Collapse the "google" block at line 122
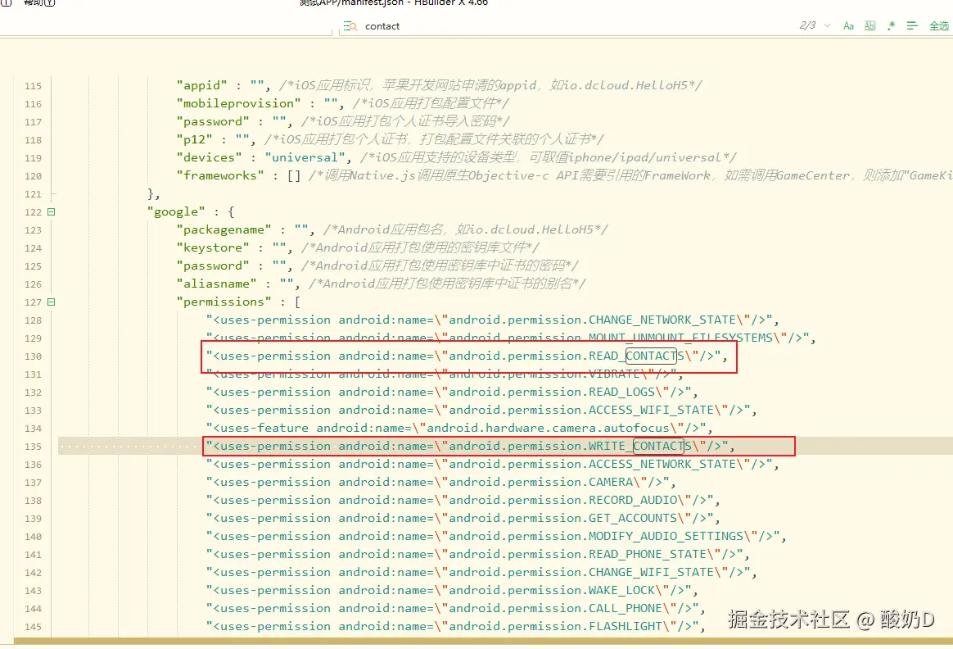Screen dimensions: 953x649 51,211
